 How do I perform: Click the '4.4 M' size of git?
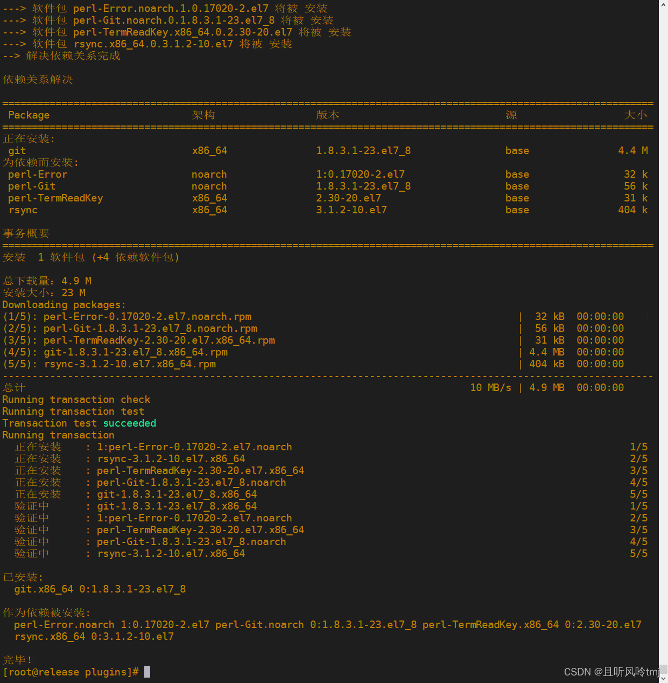click(633, 150)
